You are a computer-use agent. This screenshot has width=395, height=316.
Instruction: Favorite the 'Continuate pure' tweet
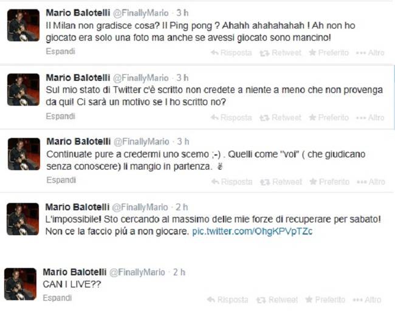point(328,182)
